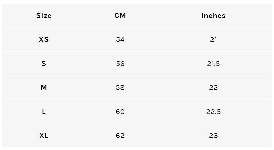
Task: Select the XS size label
Action: (x=44, y=40)
